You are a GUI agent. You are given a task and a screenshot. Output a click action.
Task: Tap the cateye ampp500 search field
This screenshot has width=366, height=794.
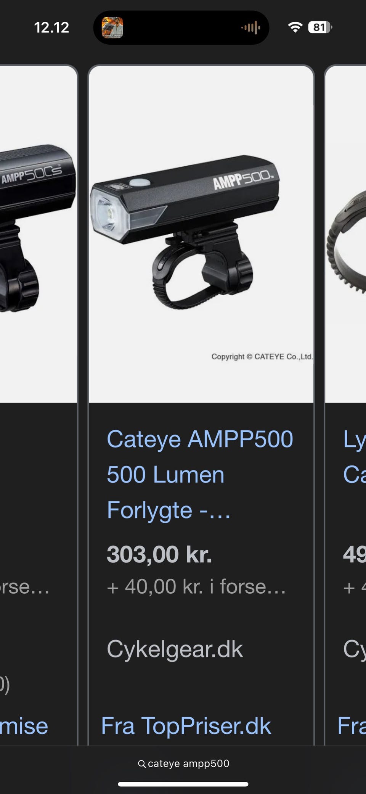pyautogui.click(x=183, y=763)
